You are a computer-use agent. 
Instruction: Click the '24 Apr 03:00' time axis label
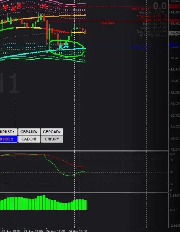(x=33, y=231)
